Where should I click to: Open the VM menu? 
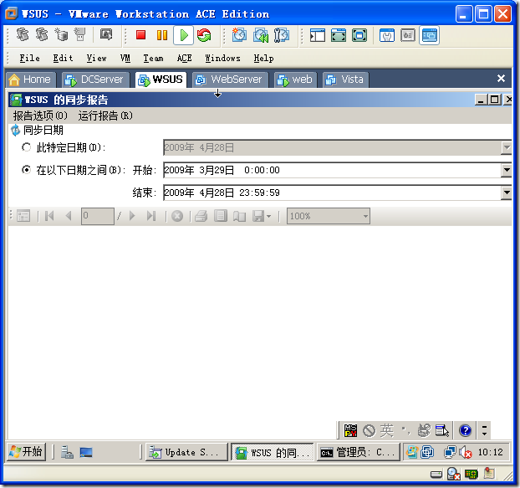coord(125,58)
